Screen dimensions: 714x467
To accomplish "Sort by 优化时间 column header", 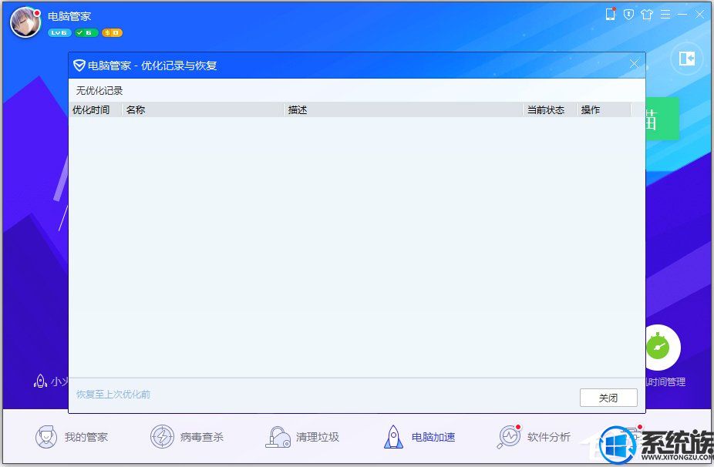I will [96, 109].
